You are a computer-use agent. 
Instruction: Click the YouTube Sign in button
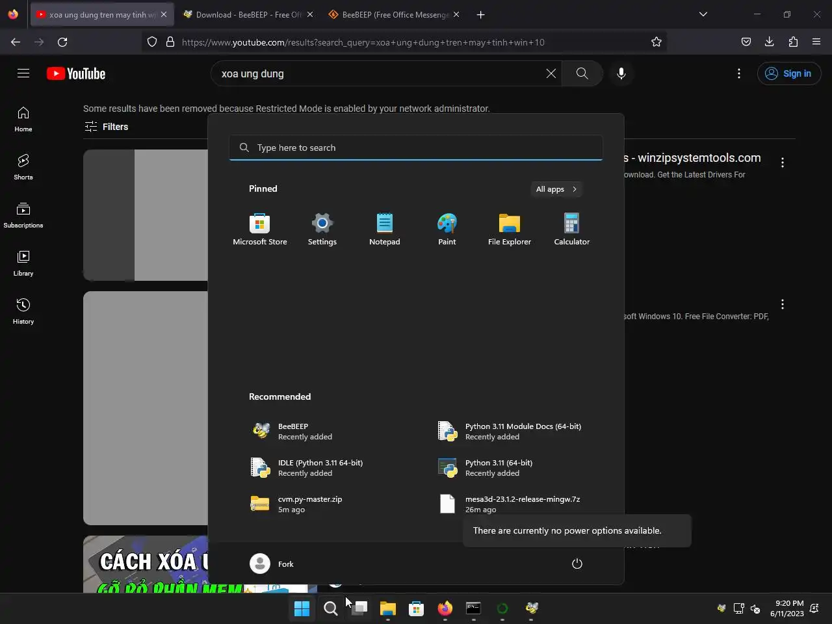click(x=789, y=73)
